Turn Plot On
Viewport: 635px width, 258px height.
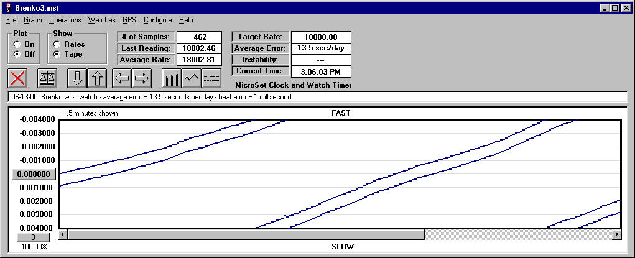click(x=24, y=44)
